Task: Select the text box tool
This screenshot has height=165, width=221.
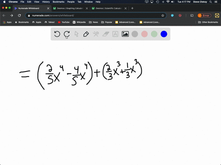Action: [115, 34]
